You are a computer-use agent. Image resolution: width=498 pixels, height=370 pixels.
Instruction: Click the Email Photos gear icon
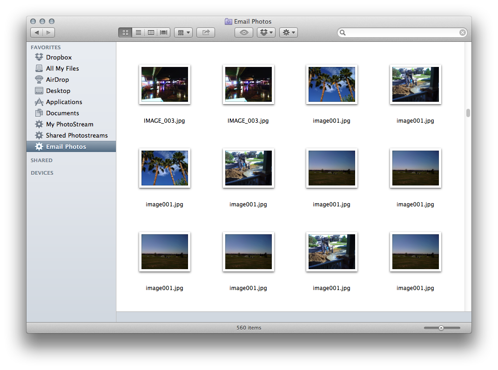click(x=39, y=146)
